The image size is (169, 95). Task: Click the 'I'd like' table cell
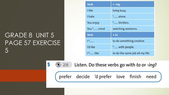[x=98, y=47]
